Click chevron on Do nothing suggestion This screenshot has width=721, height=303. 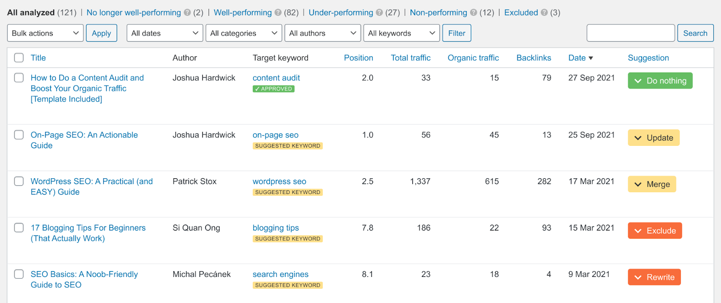tap(638, 81)
